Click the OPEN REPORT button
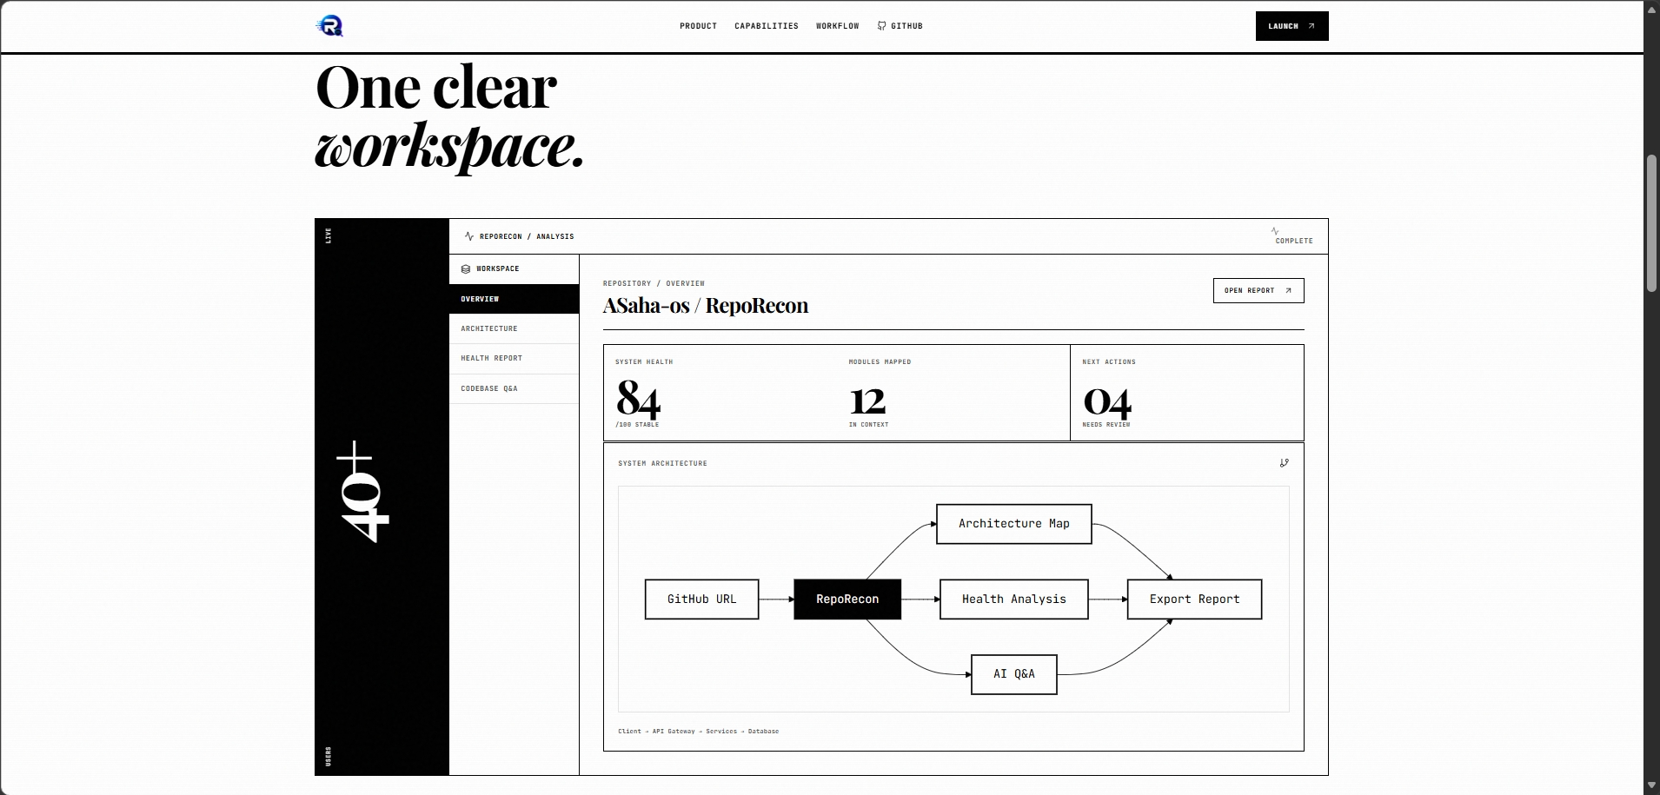Image resolution: width=1660 pixels, height=795 pixels. 1258,290
